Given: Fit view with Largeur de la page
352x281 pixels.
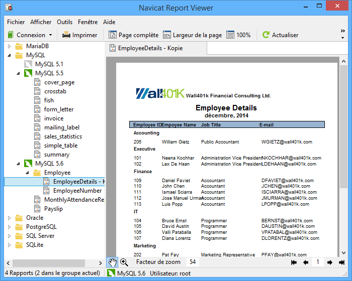Looking at the screenshot, I should (193, 35).
